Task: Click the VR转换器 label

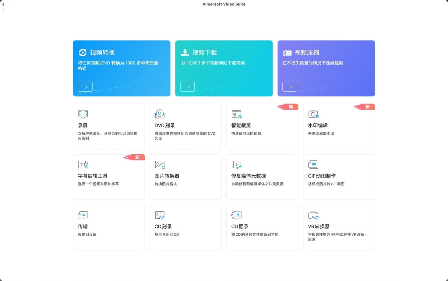Action: (x=319, y=227)
